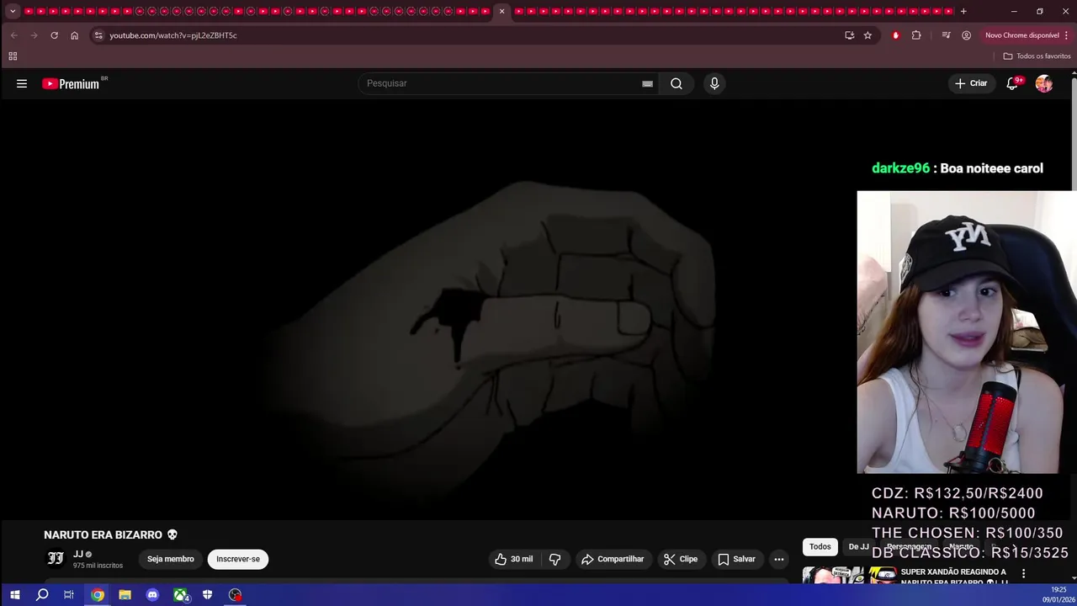Click the Seja membro button
Image resolution: width=1077 pixels, height=606 pixels.
pos(171,559)
